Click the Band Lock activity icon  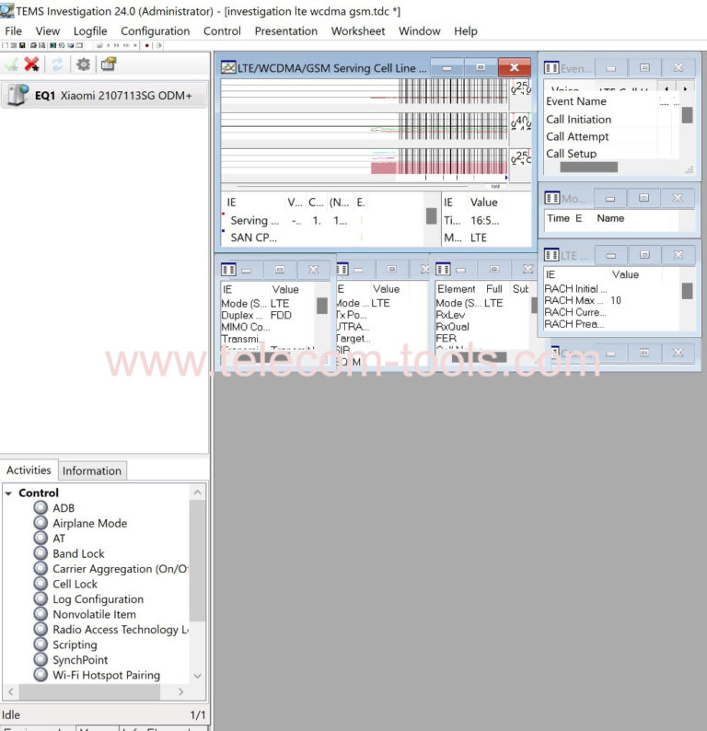(x=41, y=553)
